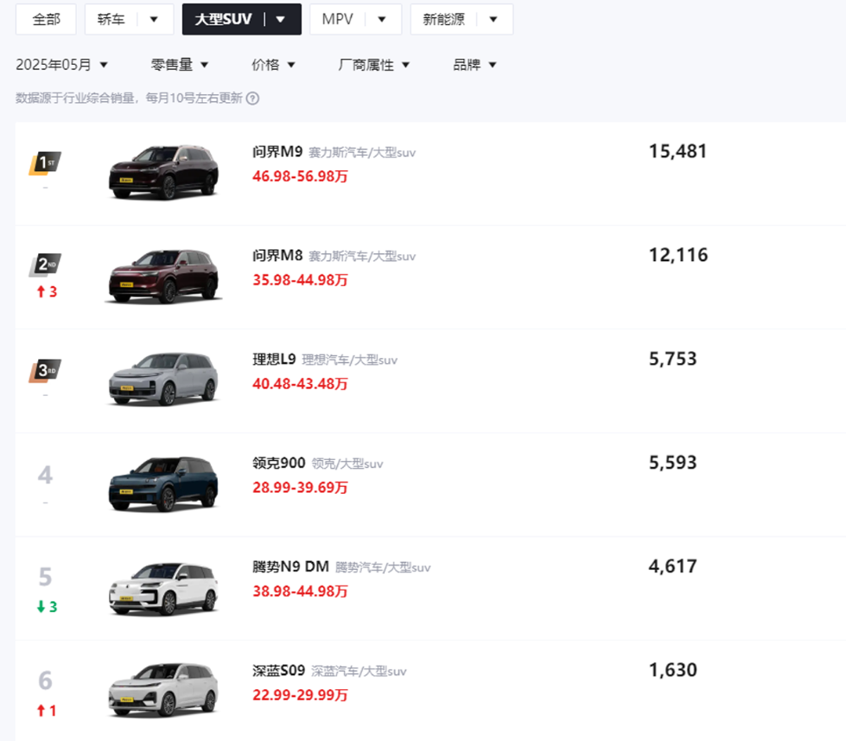Open the 零售量 filter dropdown

tap(179, 65)
